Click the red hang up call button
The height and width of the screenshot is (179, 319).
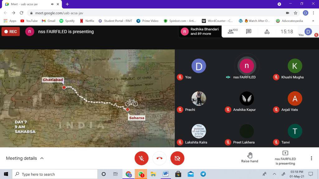(159, 158)
